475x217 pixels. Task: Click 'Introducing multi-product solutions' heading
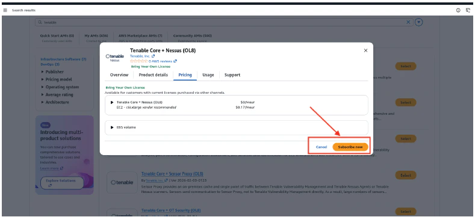(61, 135)
